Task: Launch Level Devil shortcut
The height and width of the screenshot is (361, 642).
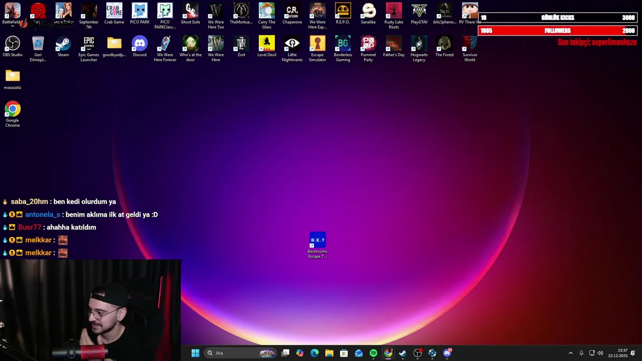Action: coord(267,46)
